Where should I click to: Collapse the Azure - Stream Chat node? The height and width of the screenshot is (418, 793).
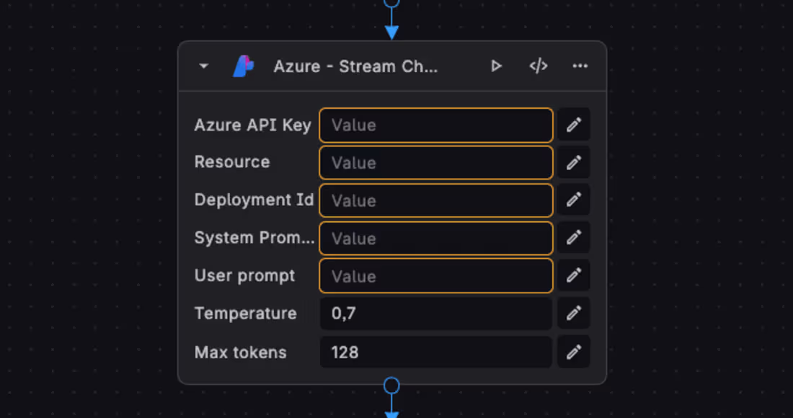[203, 66]
